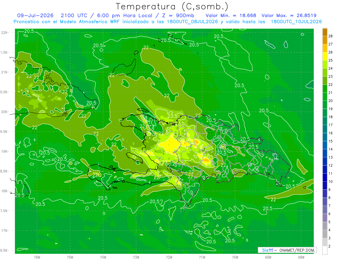This screenshot has height=261, width=338.
Task: Click the '27' legend value
Action: pos(331,44)
